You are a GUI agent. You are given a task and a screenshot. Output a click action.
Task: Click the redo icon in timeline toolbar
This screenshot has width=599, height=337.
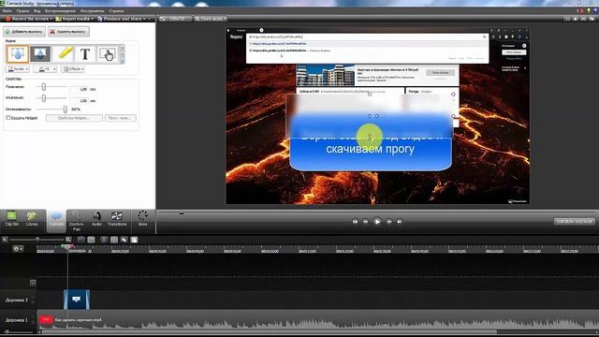pos(91,240)
